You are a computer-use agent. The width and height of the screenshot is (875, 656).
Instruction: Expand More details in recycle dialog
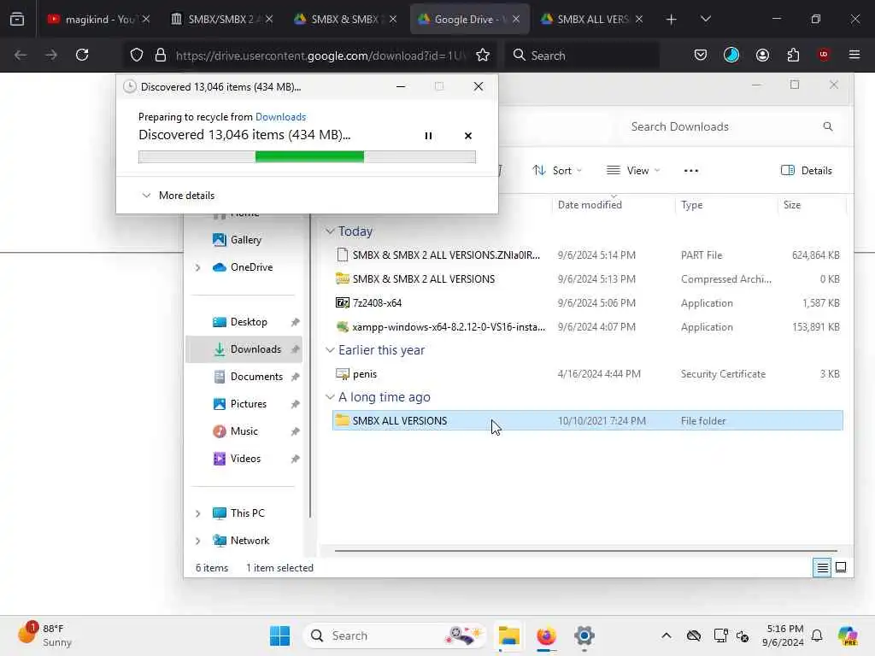click(x=178, y=196)
